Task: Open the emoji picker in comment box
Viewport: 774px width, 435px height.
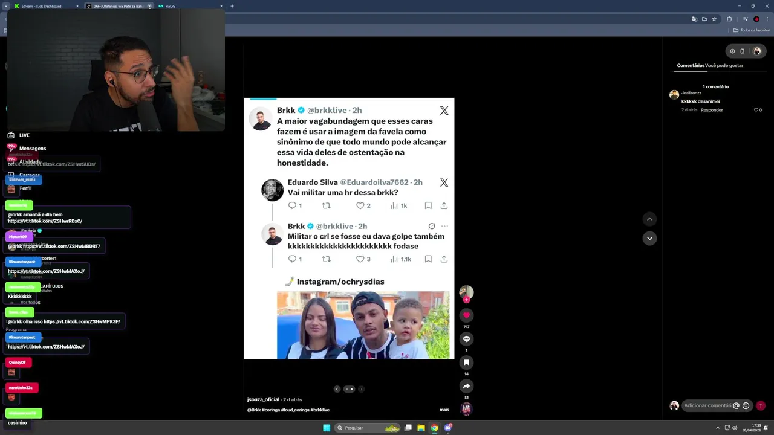Action: pyautogui.click(x=746, y=406)
